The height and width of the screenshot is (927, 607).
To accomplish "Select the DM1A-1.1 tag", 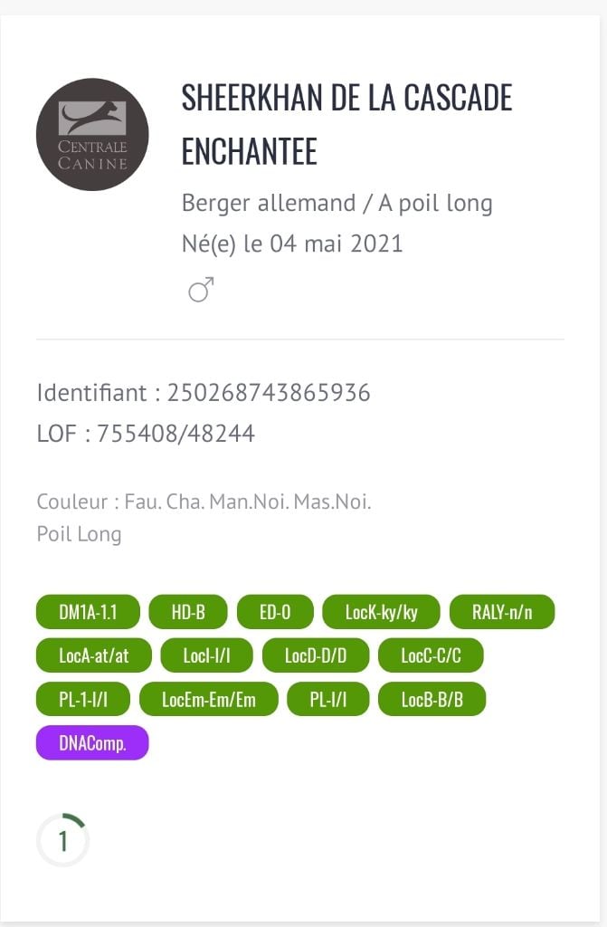I will [x=88, y=612].
